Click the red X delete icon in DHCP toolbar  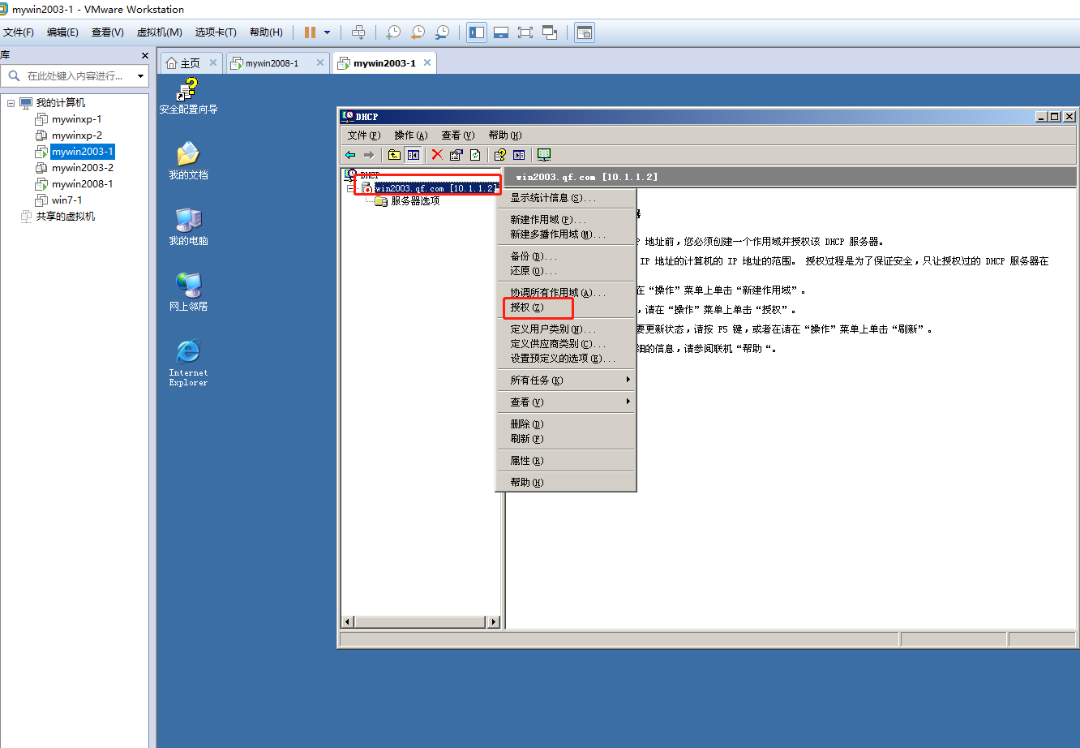point(437,155)
